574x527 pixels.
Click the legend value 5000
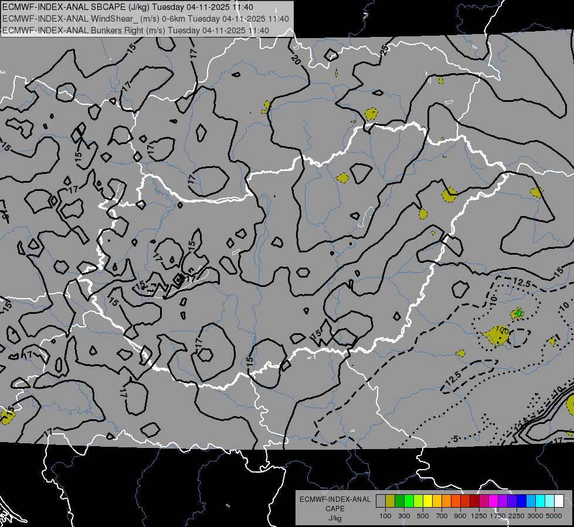tap(554, 516)
